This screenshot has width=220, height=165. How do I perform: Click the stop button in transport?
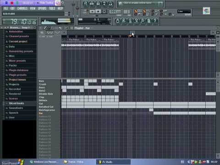[98, 11]
